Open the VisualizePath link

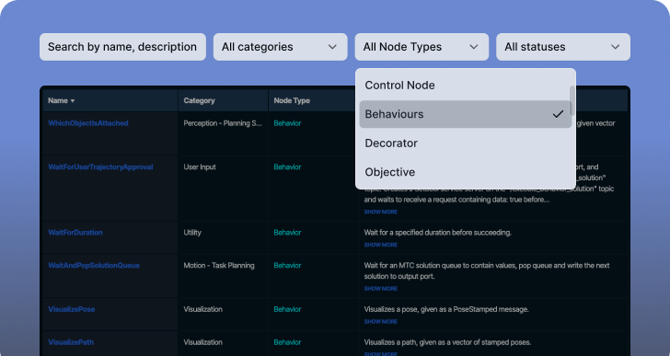click(x=71, y=342)
